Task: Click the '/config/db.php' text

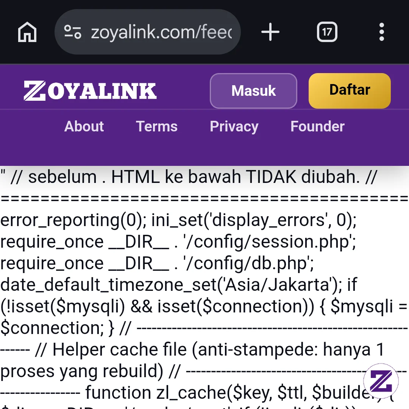Action: [248, 263]
